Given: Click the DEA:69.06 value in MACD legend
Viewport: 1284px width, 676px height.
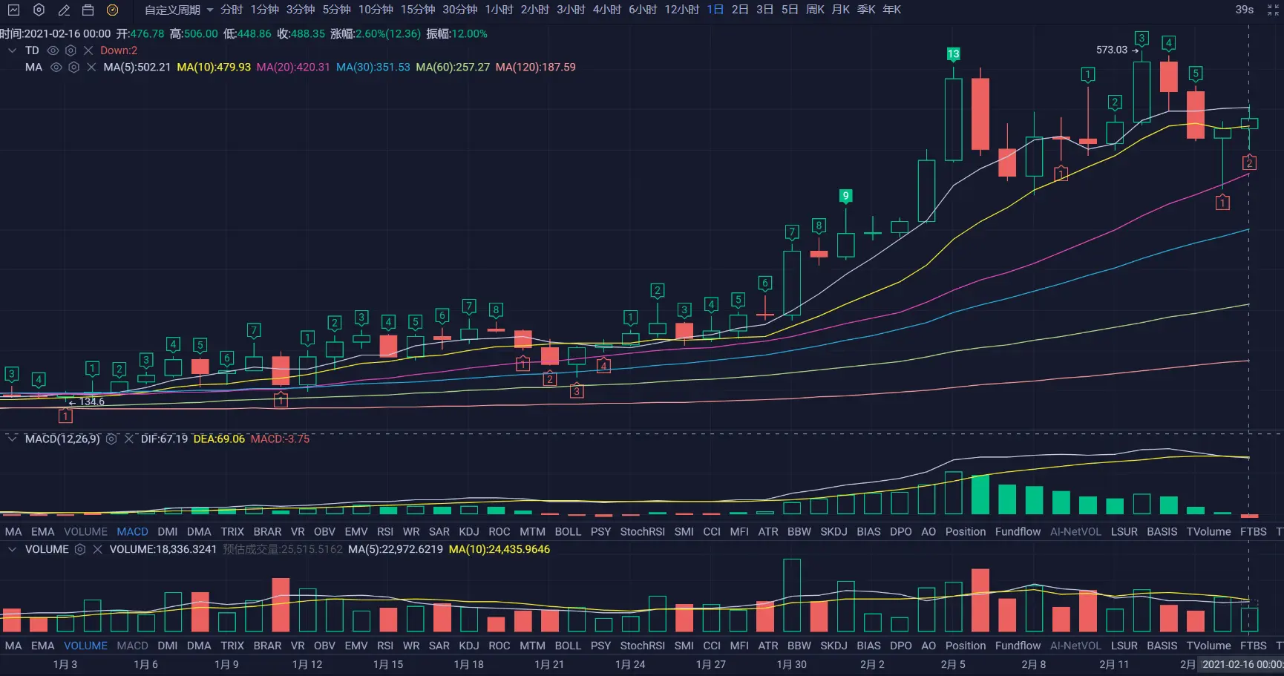Looking at the screenshot, I should point(219,439).
